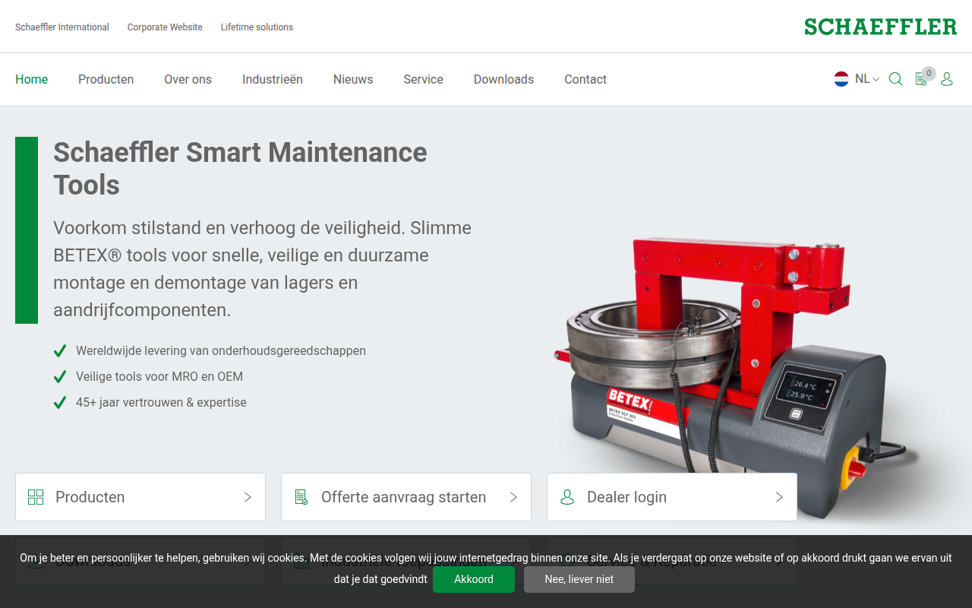
Task: Click the Netherlands flag icon
Action: (841, 79)
